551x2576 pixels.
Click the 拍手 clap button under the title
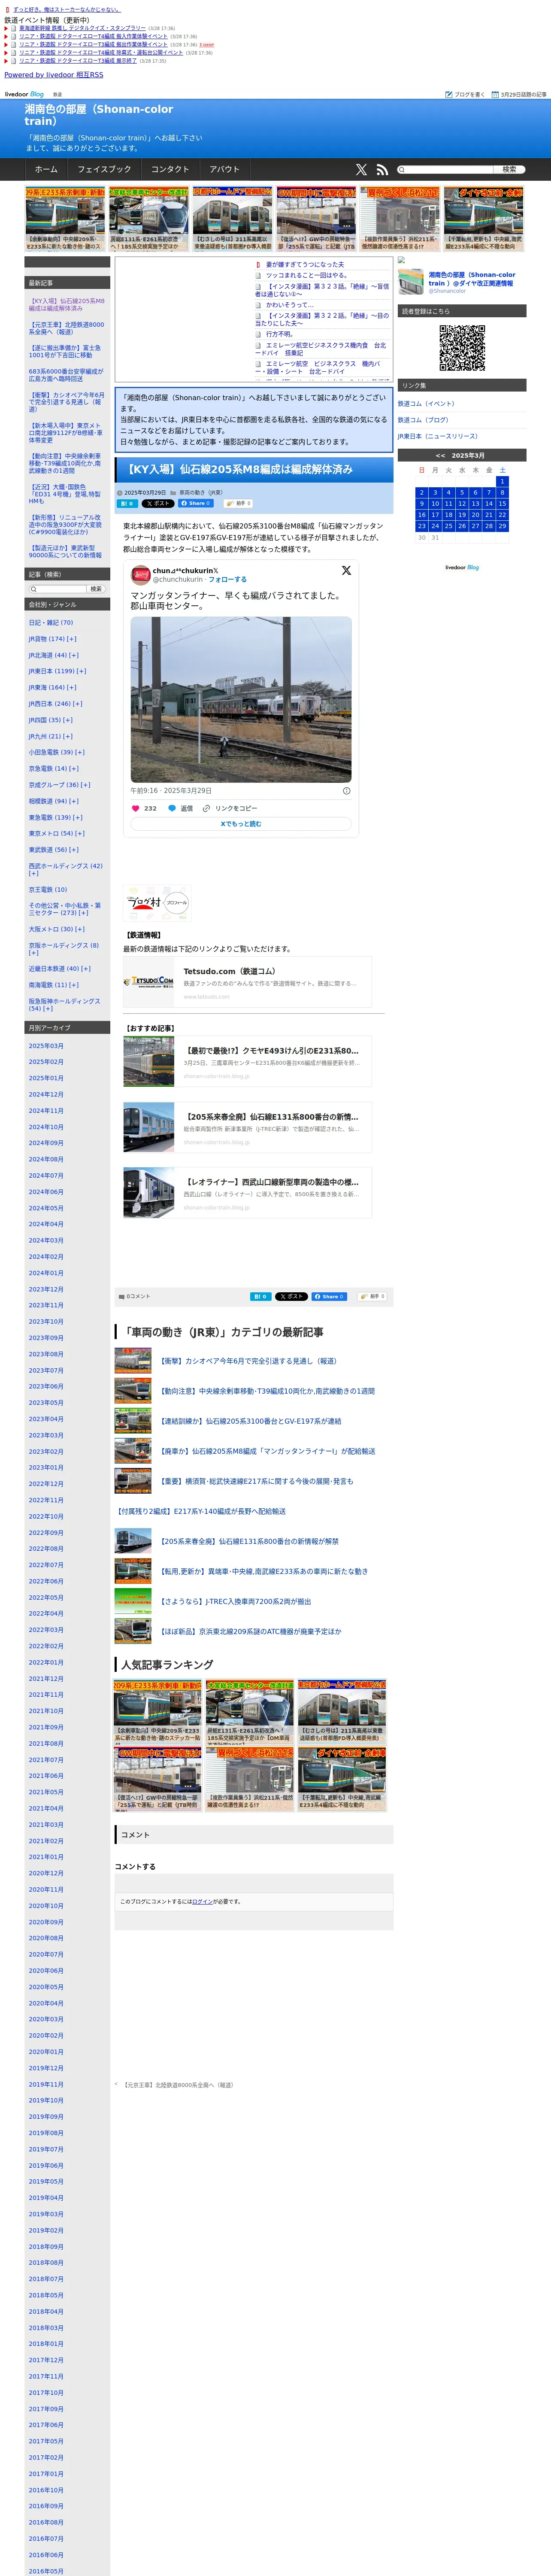pyautogui.click(x=239, y=504)
